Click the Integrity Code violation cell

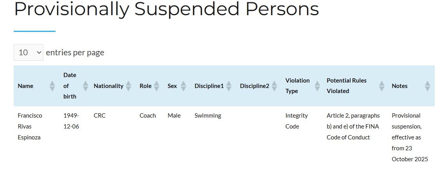click(297, 121)
